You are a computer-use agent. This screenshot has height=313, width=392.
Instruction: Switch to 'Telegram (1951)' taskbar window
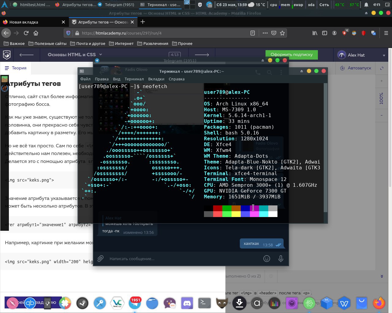click(x=116, y=5)
